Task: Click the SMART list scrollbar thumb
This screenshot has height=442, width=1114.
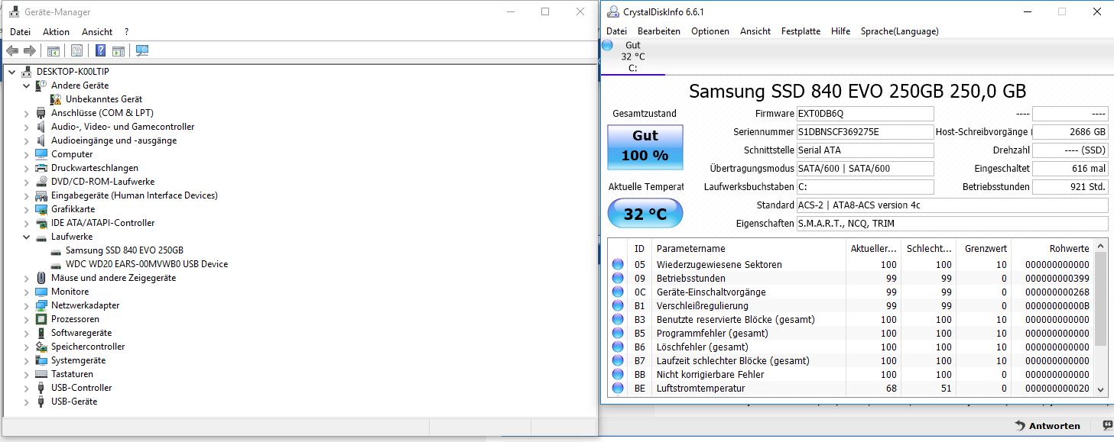Action: [1101, 299]
